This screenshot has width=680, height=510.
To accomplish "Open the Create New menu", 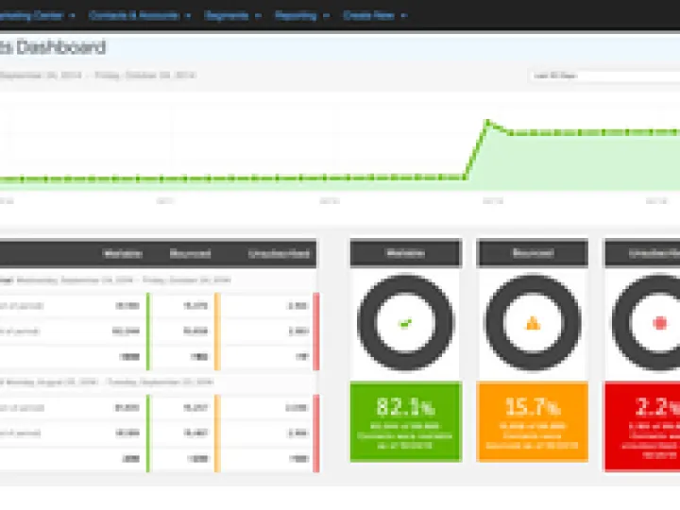I will pos(374,16).
